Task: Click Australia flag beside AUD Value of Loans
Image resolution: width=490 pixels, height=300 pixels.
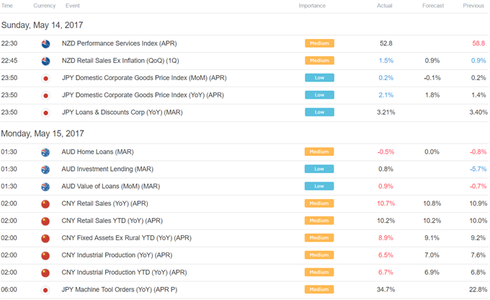Action: pyautogui.click(x=45, y=187)
